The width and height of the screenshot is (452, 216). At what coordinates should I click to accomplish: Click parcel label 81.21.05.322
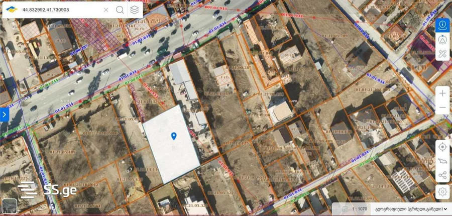pos(221,192)
